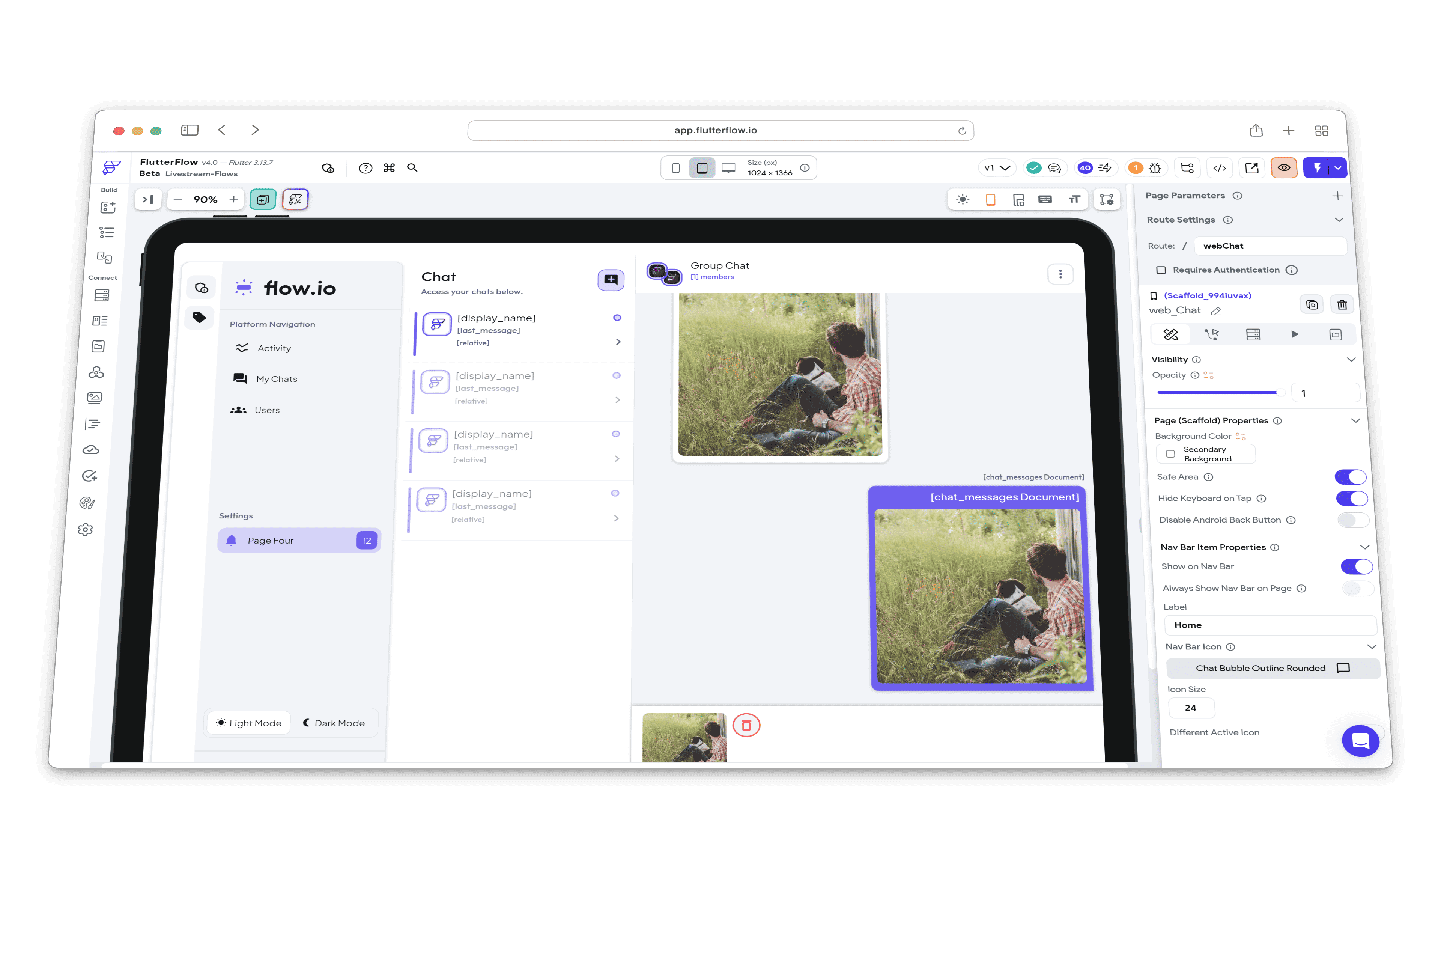Click the Dark Mode button
Viewport: 1441px width, 961px height.
[x=334, y=723]
